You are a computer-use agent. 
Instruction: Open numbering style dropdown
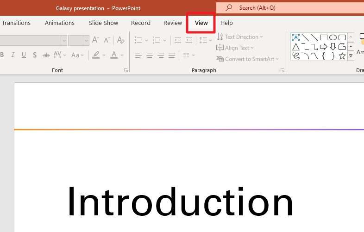(x=164, y=40)
